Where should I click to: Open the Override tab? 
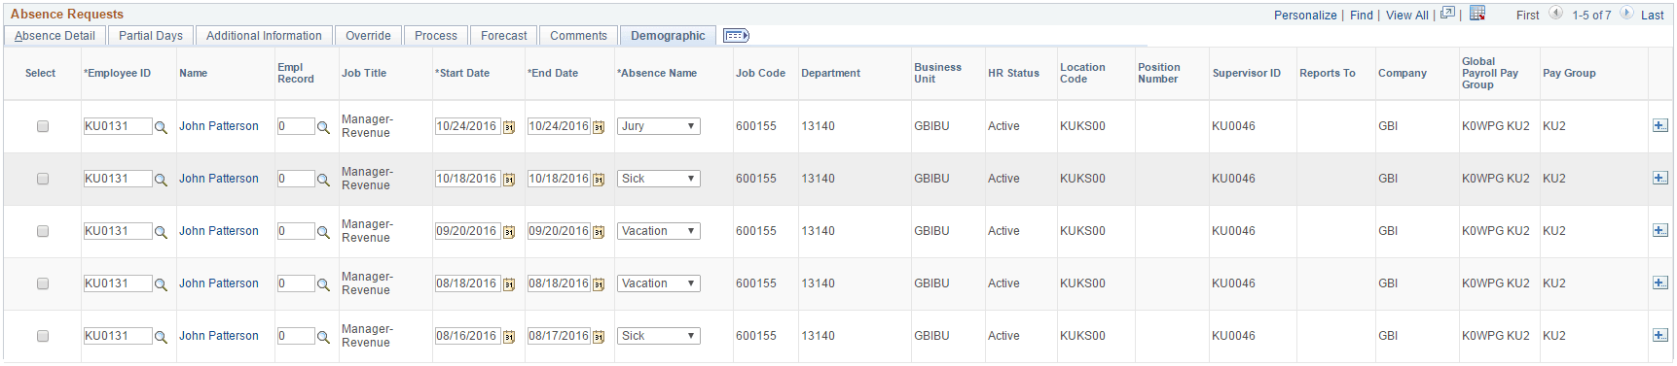tap(368, 36)
